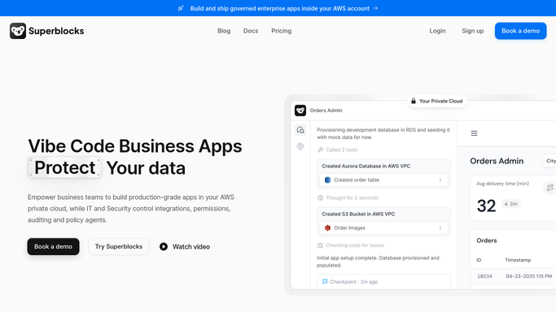The image size is (556, 312).
Task: Select the diamond icon in app sidebar
Action: click(300, 146)
